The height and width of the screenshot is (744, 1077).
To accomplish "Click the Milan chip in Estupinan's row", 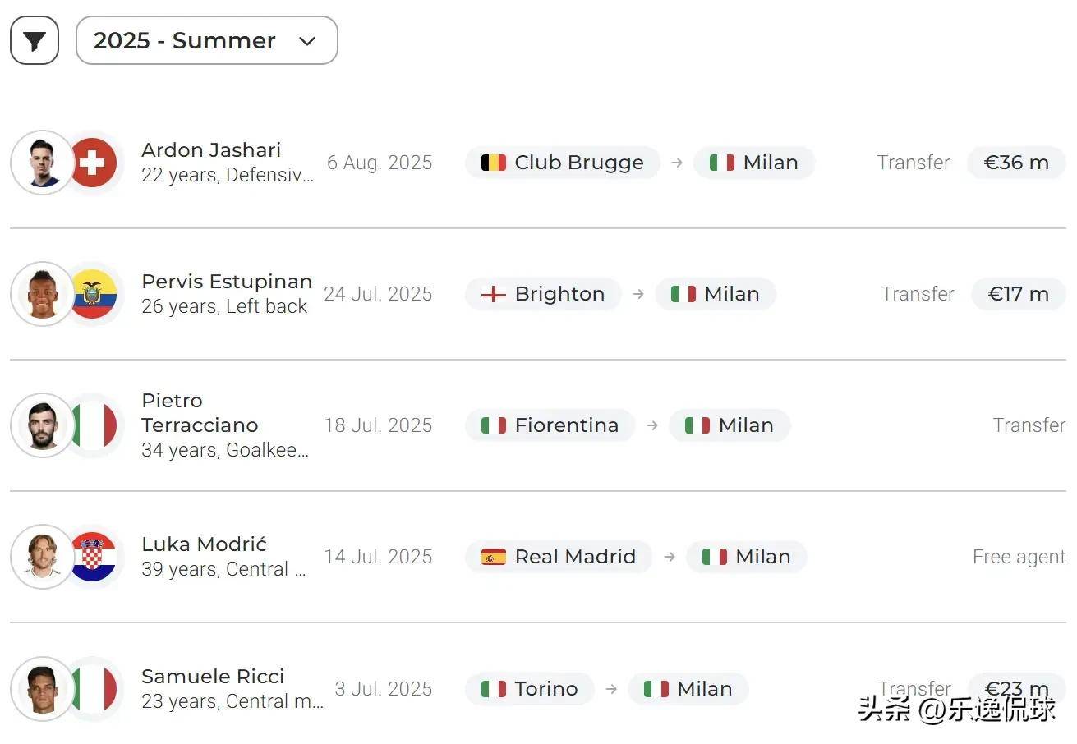I will (716, 294).
